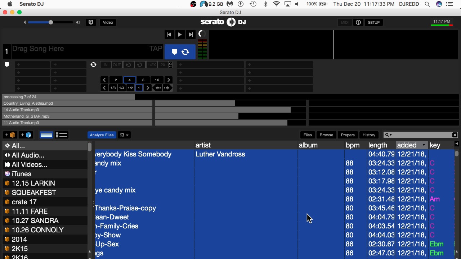Open the Serato DJ menu
Viewport: 461px width, 259px height.
pos(32,4)
